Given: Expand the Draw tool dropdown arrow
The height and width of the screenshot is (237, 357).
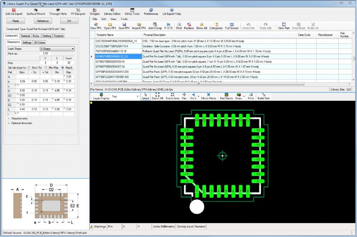Looking at the screenshot, I should point(244,96).
